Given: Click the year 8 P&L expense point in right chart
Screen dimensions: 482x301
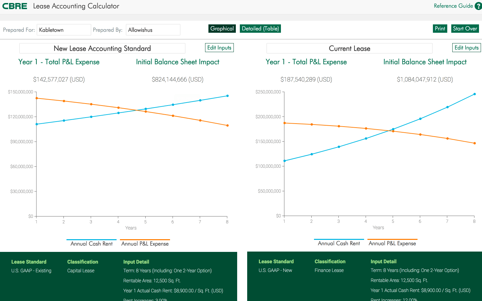Looking at the screenshot, I should 475,143.
